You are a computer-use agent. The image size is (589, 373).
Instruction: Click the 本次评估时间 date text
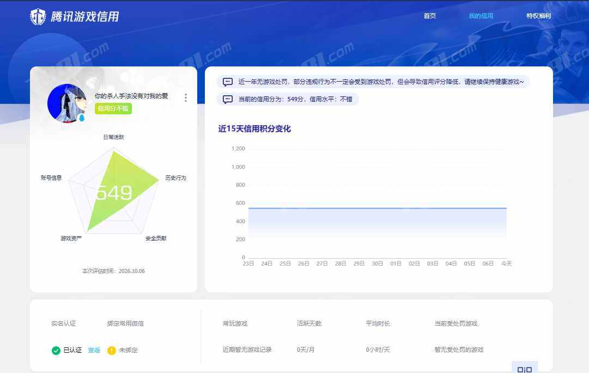pos(113,271)
